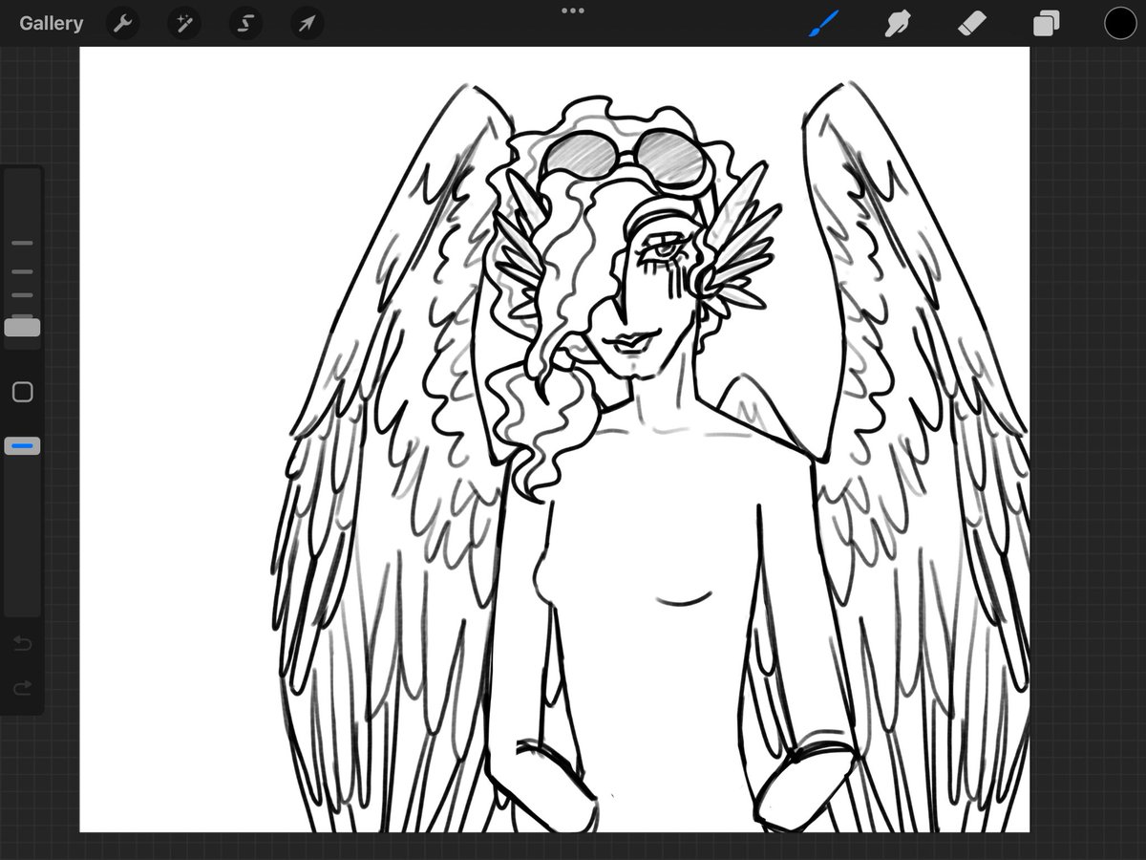
Task: Open the Layers panel
Action: 1045,23
